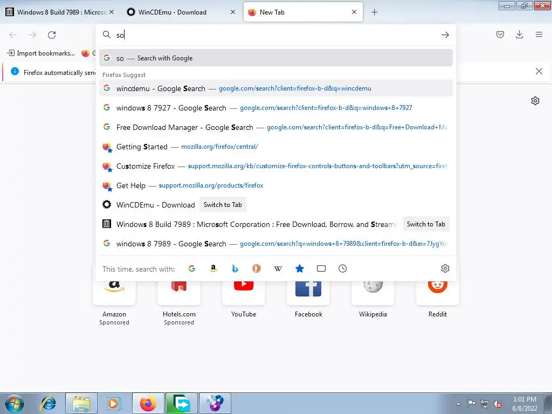
Task: Search bookmarks using the star icon
Action: tap(300, 268)
